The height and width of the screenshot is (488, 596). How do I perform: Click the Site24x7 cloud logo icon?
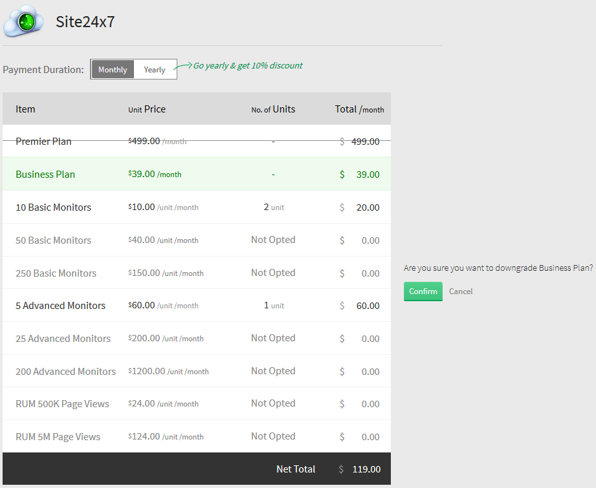[x=24, y=22]
